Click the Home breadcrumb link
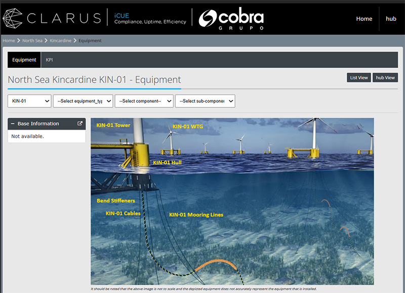405x293 pixels. [x=9, y=41]
